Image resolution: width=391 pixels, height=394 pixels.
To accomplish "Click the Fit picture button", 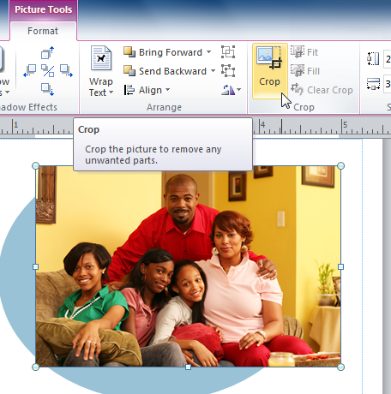I will click(x=304, y=52).
